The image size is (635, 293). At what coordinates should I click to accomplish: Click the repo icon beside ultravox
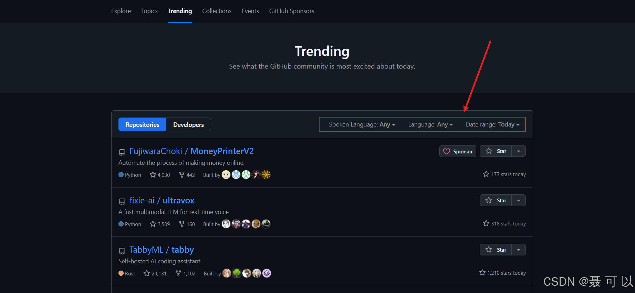click(x=122, y=202)
